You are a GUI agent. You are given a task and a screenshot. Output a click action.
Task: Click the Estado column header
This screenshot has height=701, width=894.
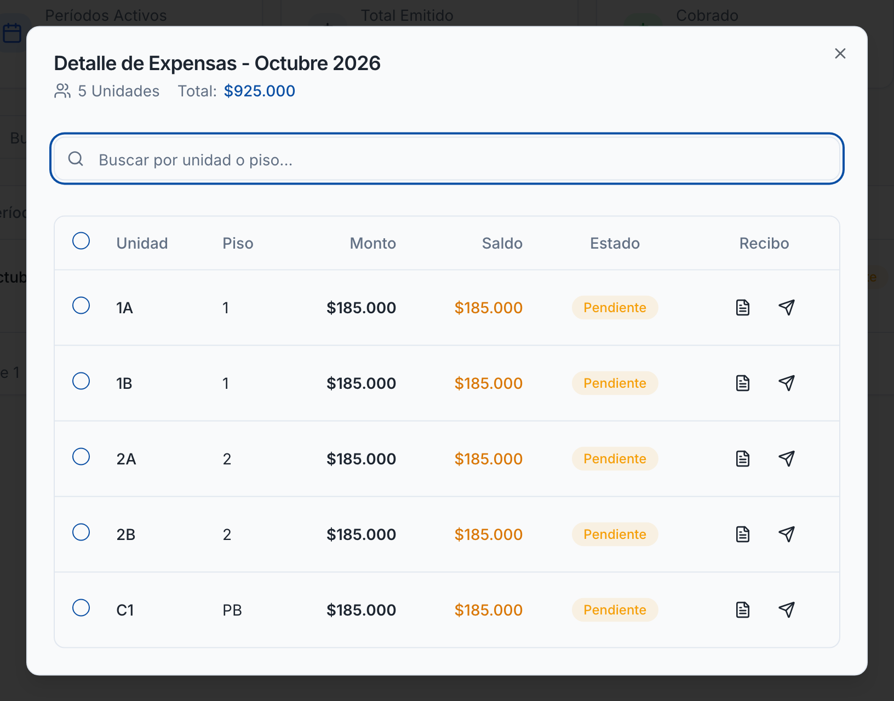pyautogui.click(x=615, y=243)
